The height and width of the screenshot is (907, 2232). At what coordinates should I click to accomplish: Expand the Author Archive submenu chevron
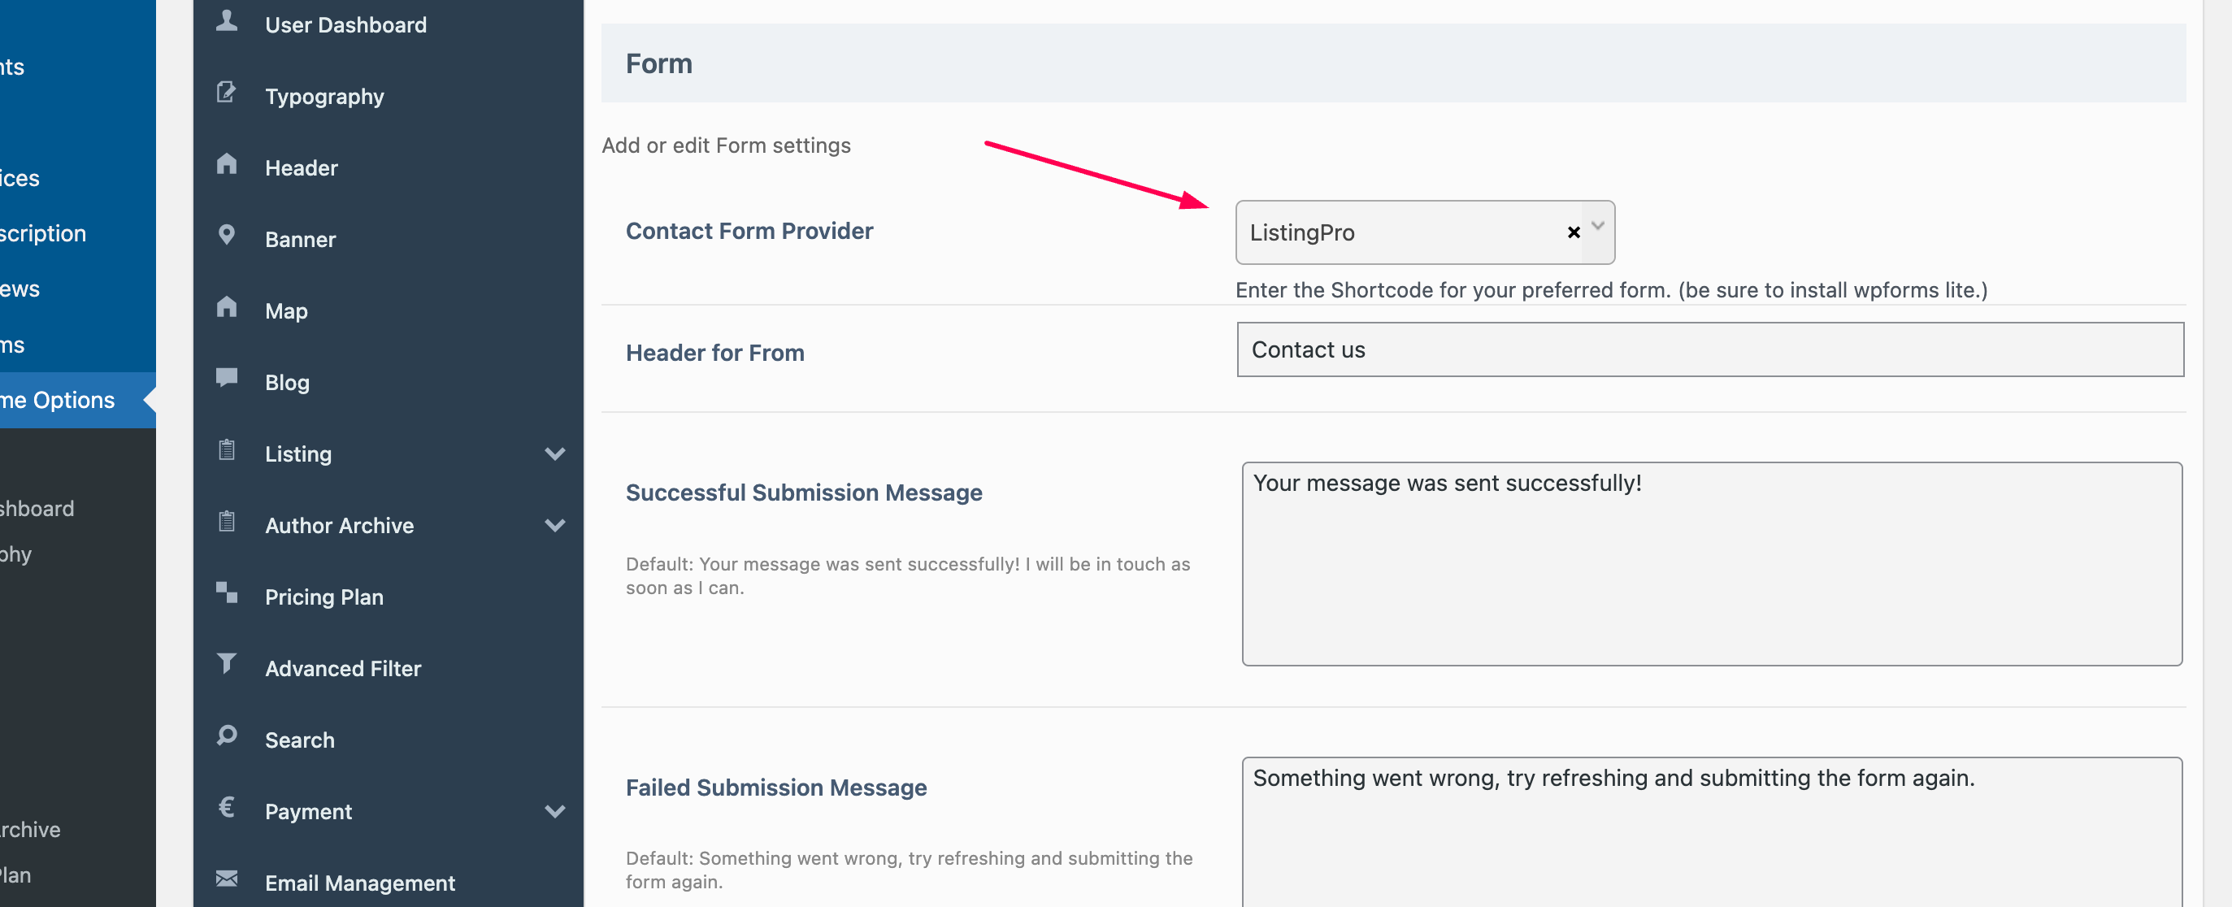point(554,526)
